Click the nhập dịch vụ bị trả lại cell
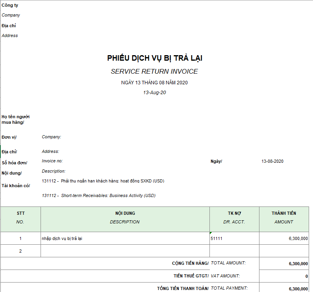This screenshot has width=313, height=292. point(62,238)
